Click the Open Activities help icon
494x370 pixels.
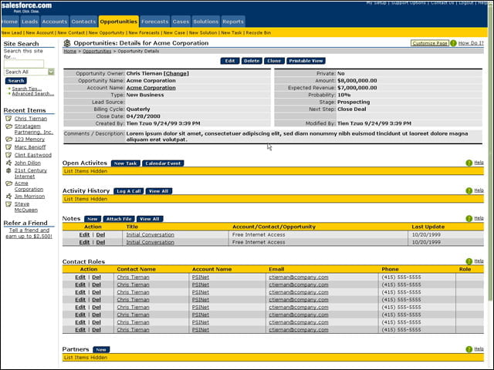click(x=469, y=163)
